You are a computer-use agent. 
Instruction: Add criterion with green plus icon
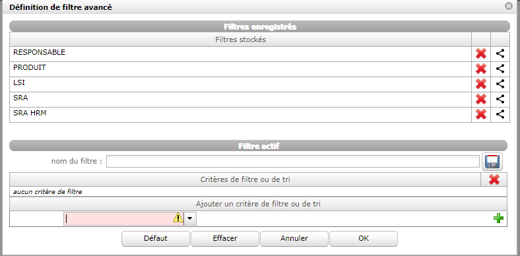coord(498,218)
